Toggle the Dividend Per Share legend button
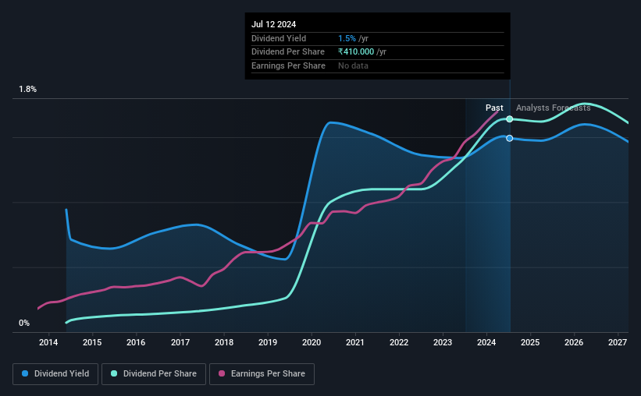641x396 pixels. click(154, 374)
